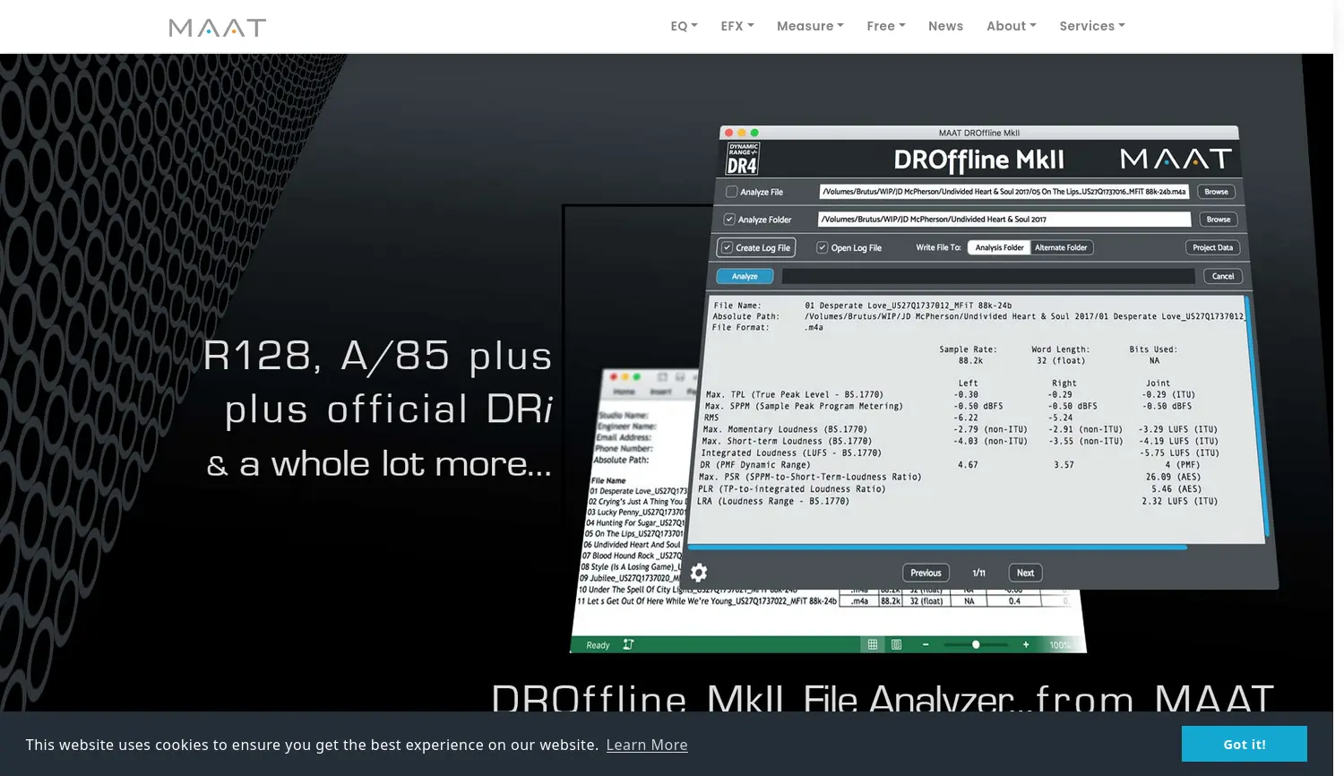This screenshot has width=1344, height=776.
Task: Open the Measure dropdown menu
Action: pyautogui.click(x=810, y=26)
